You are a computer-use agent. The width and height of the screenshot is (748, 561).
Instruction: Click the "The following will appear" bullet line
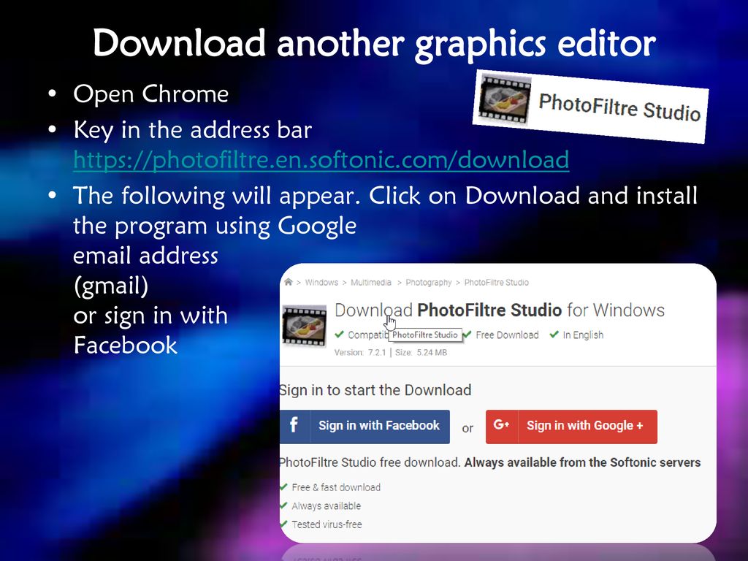pos(386,196)
